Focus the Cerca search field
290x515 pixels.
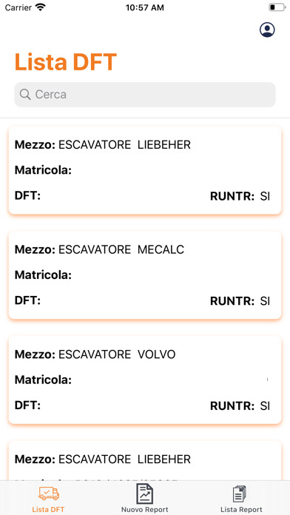145,95
